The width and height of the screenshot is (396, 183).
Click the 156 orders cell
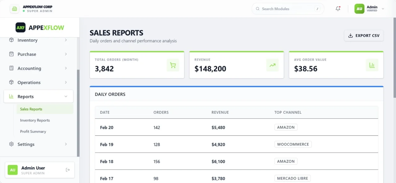(157, 161)
